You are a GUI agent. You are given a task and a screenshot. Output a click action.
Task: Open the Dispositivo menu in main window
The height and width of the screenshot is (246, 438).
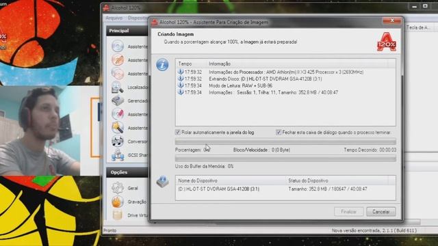coord(138,18)
